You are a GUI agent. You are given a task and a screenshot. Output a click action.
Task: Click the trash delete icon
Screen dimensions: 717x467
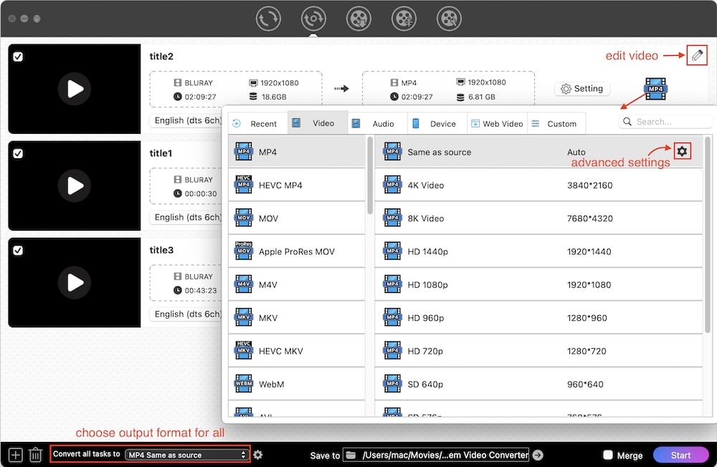pos(36,455)
